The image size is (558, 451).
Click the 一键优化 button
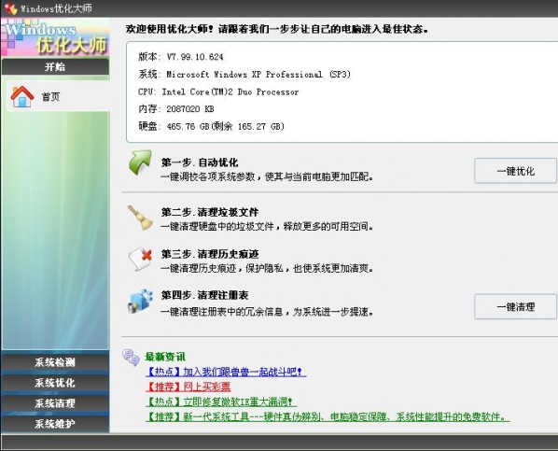click(515, 171)
